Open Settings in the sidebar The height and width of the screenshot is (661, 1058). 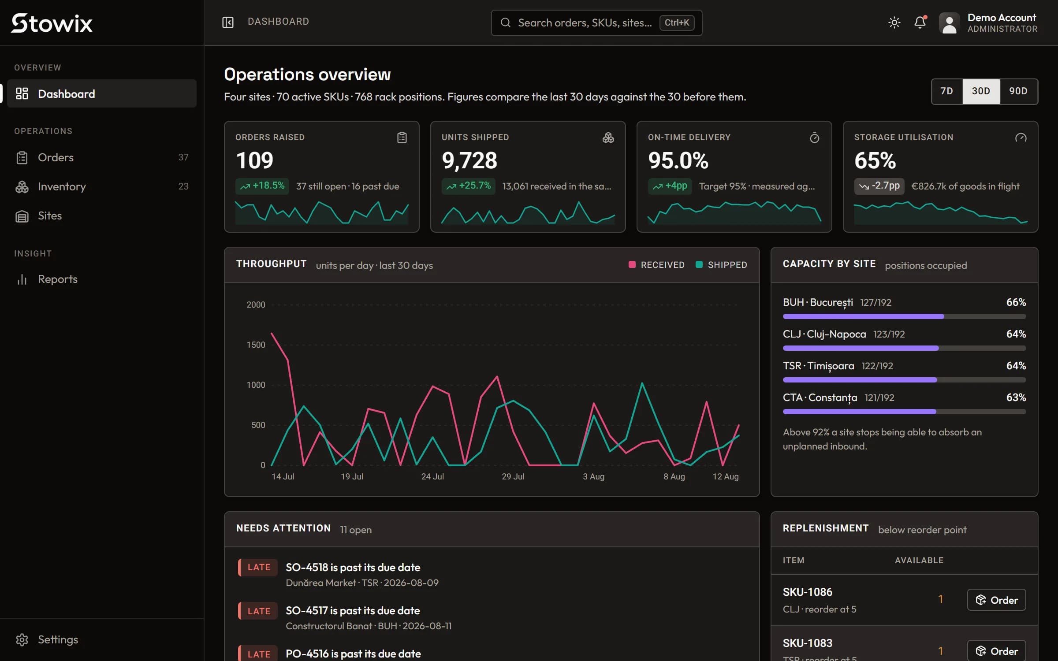pos(102,639)
